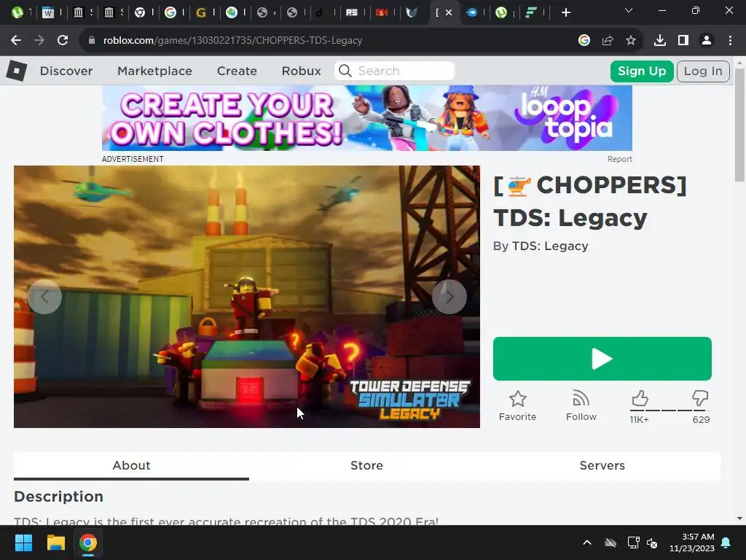
Task: Click the scrollbar down arrow
Action: (x=739, y=518)
